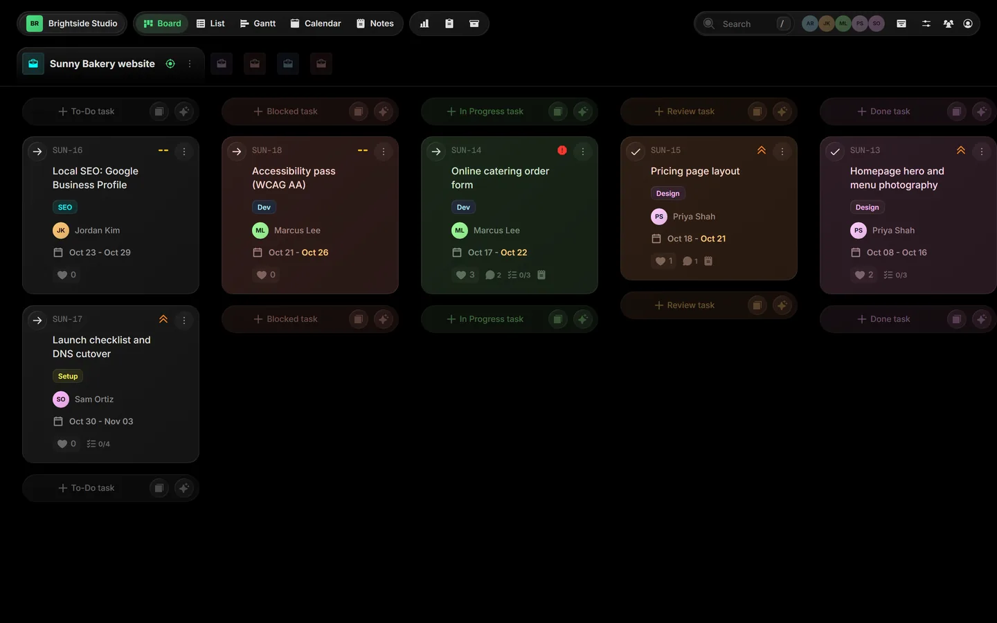This screenshot has height=623, width=997.
Task: Toggle the done checkmark on SUN-13 card
Action: (835, 152)
